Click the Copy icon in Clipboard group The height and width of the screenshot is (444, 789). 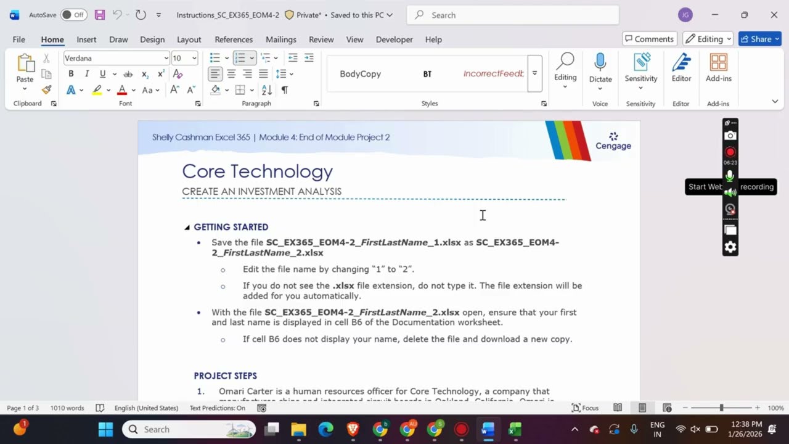(x=46, y=74)
